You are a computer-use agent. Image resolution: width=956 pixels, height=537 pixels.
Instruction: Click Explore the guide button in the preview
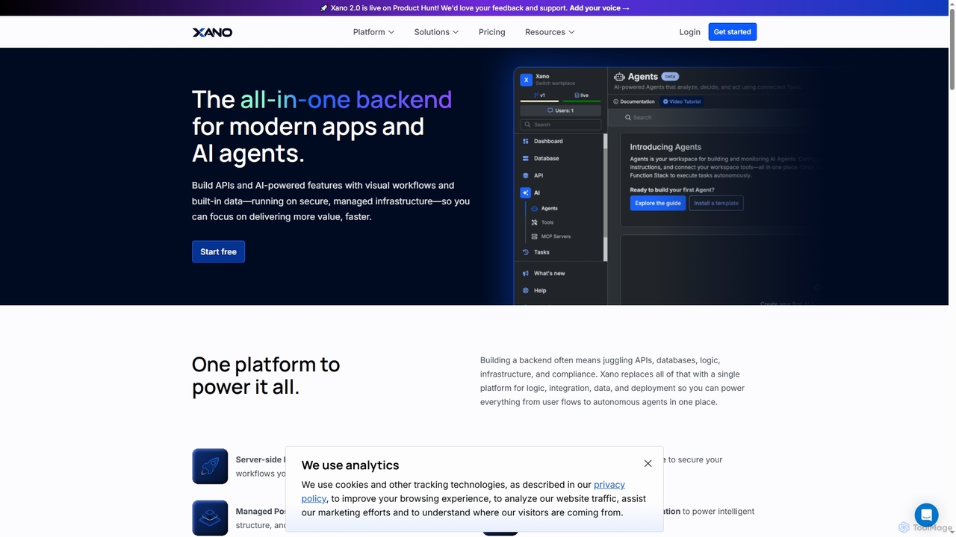pos(658,203)
